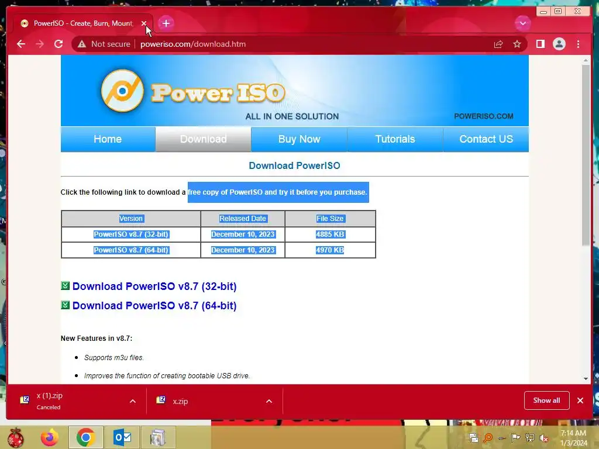Open the Contact US navigation tab

point(486,139)
